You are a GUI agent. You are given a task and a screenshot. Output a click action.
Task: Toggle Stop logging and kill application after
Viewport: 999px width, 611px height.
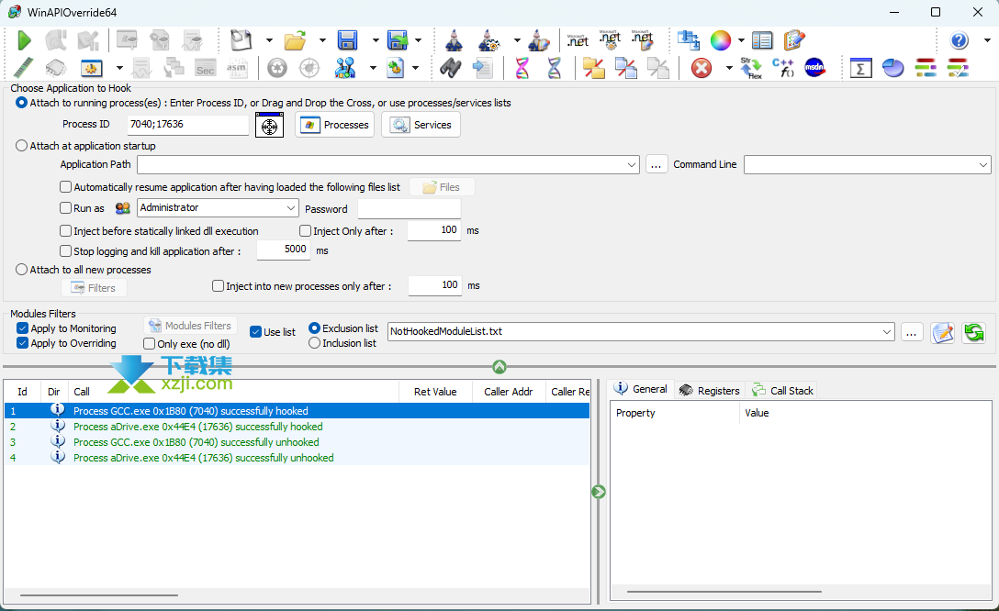click(x=65, y=251)
